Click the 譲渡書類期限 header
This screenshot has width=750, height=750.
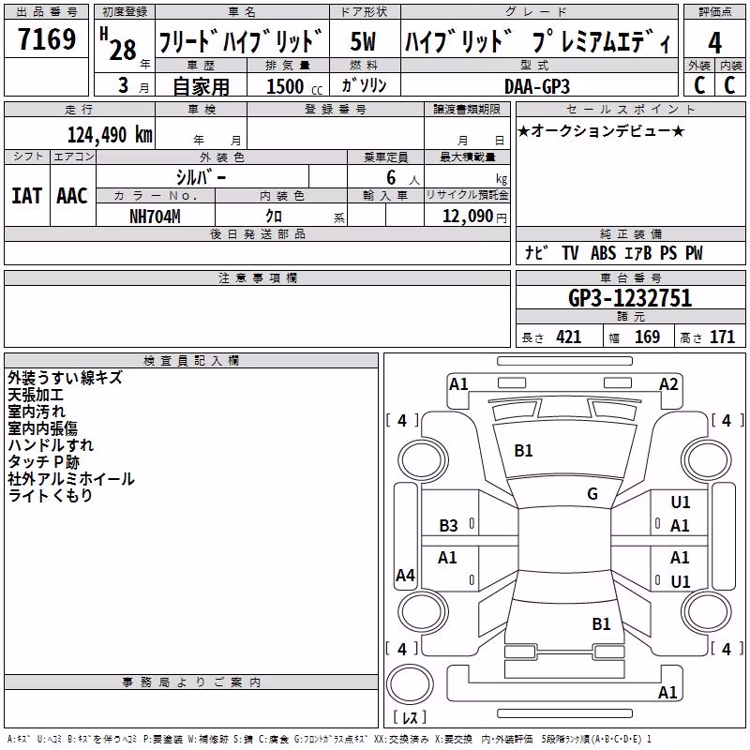467,109
